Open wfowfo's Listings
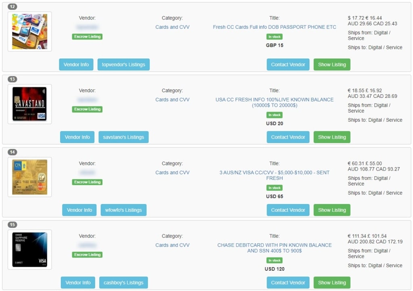The height and width of the screenshot is (291, 413). [123, 210]
